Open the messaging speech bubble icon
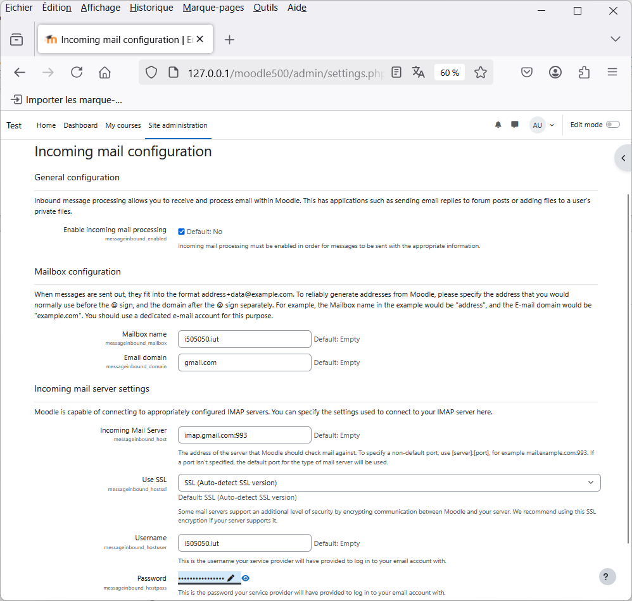 (x=515, y=125)
